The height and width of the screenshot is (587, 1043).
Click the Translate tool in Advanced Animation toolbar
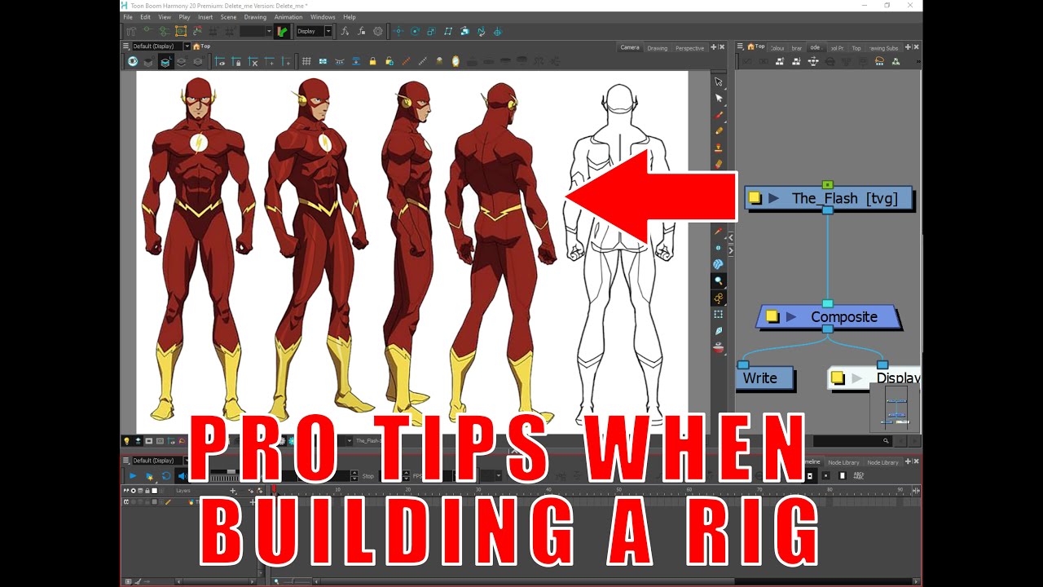[398, 31]
